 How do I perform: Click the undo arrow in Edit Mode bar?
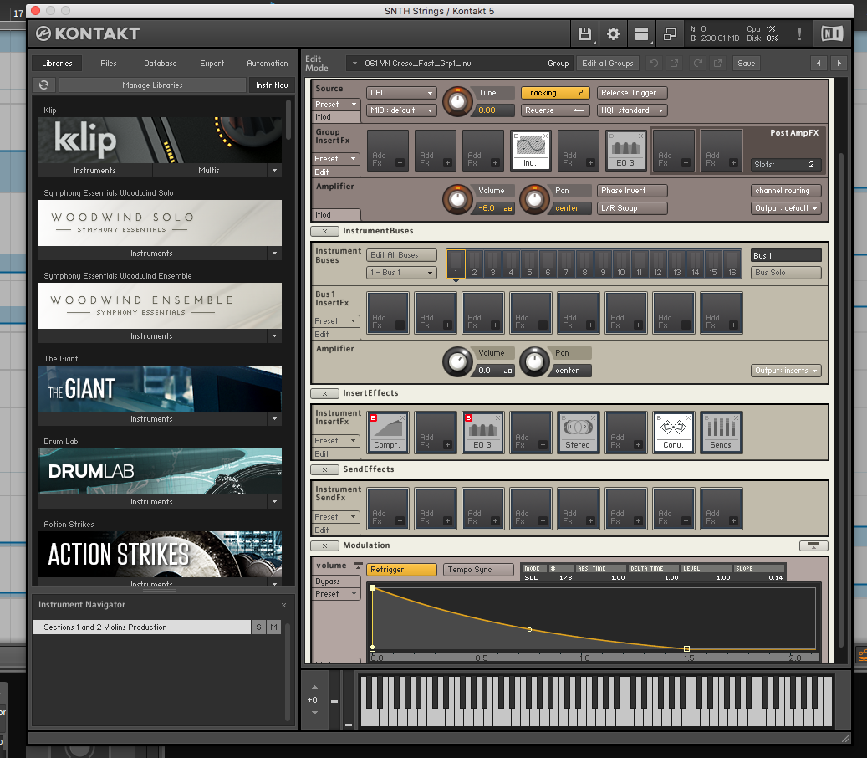tap(654, 63)
